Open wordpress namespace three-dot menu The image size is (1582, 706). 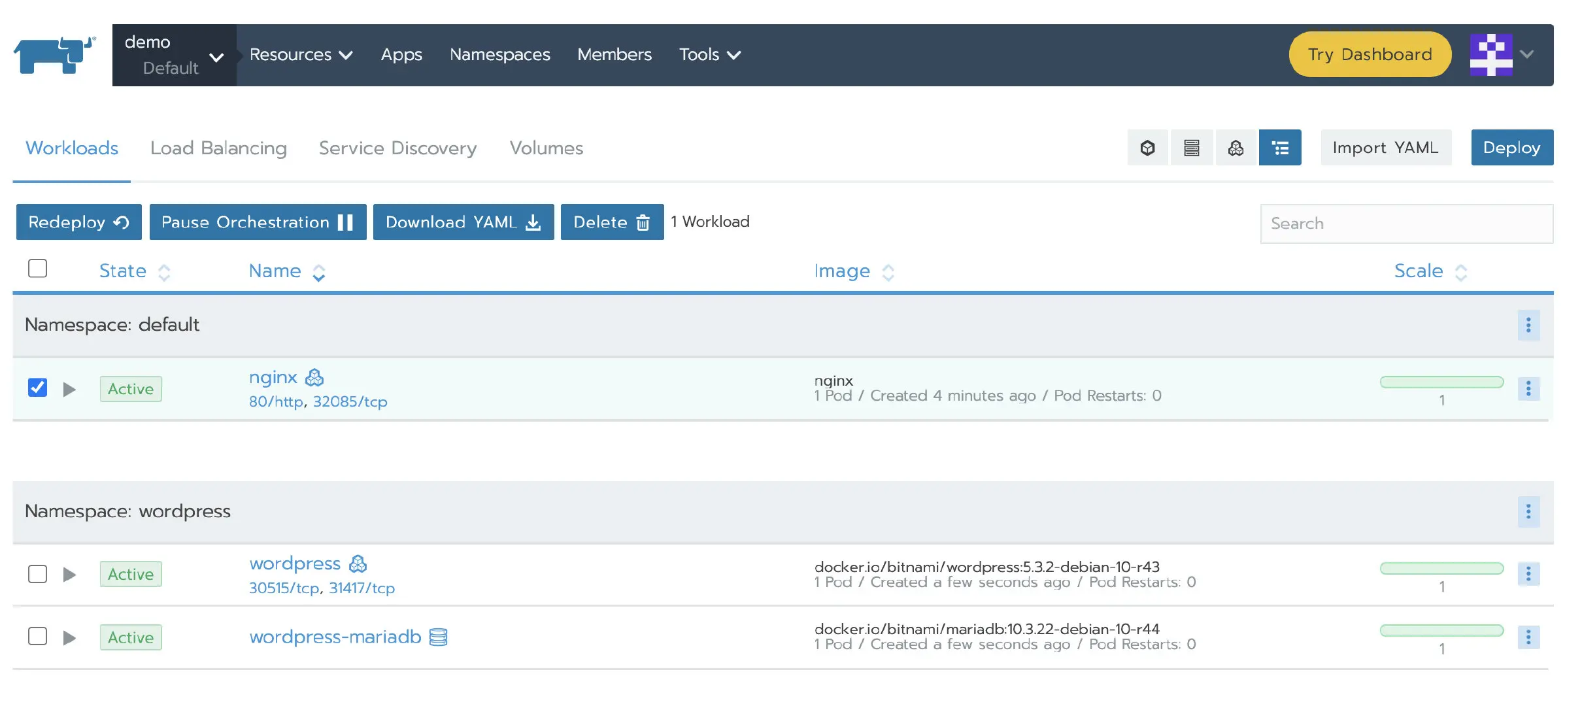[x=1528, y=511]
